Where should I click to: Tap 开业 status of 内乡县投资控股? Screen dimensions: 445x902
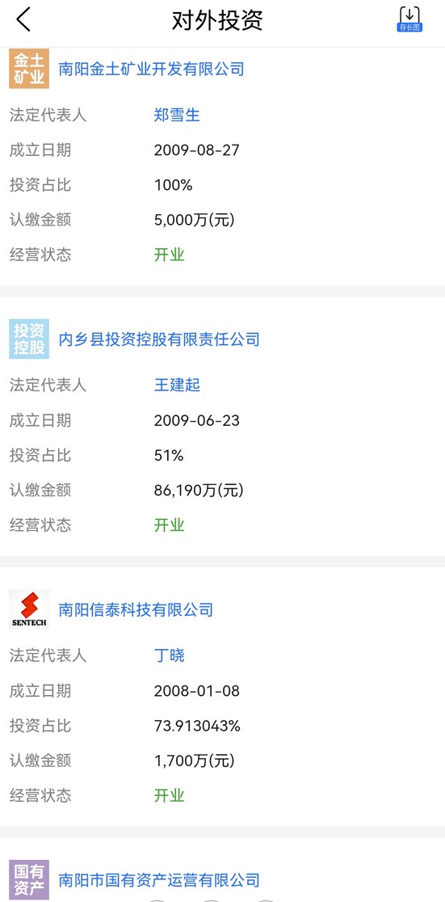click(x=170, y=525)
